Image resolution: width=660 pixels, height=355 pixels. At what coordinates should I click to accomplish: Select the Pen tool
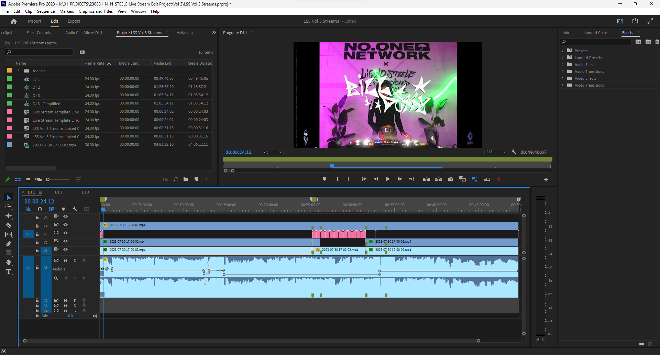tap(9, 244)
